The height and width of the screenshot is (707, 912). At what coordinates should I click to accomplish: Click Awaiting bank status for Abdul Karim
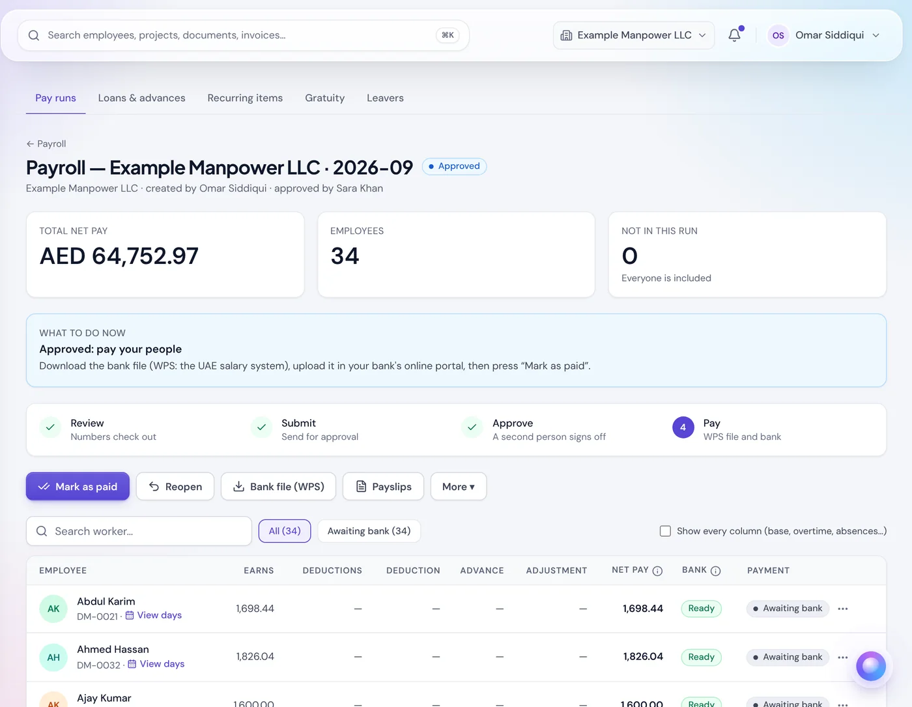(787, 609)
